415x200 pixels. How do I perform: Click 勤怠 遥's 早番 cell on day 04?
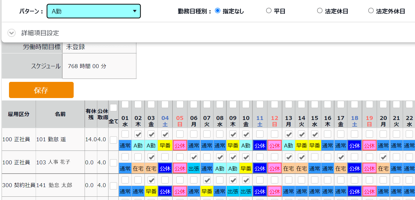tap(165, 145)
